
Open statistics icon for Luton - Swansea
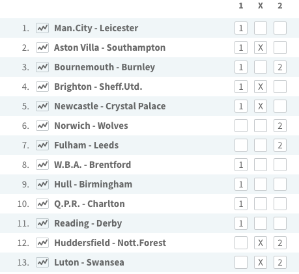pos(42,262)
